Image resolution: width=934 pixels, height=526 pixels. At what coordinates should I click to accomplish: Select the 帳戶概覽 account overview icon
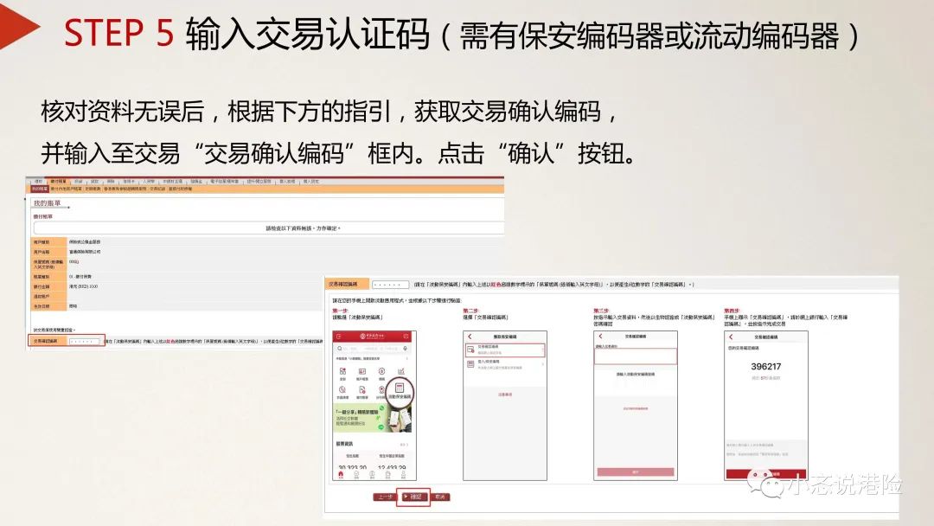[x=362, y=373]
